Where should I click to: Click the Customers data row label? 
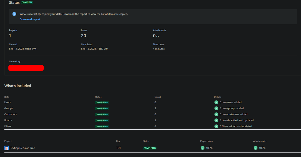click(x=11, y=114)
